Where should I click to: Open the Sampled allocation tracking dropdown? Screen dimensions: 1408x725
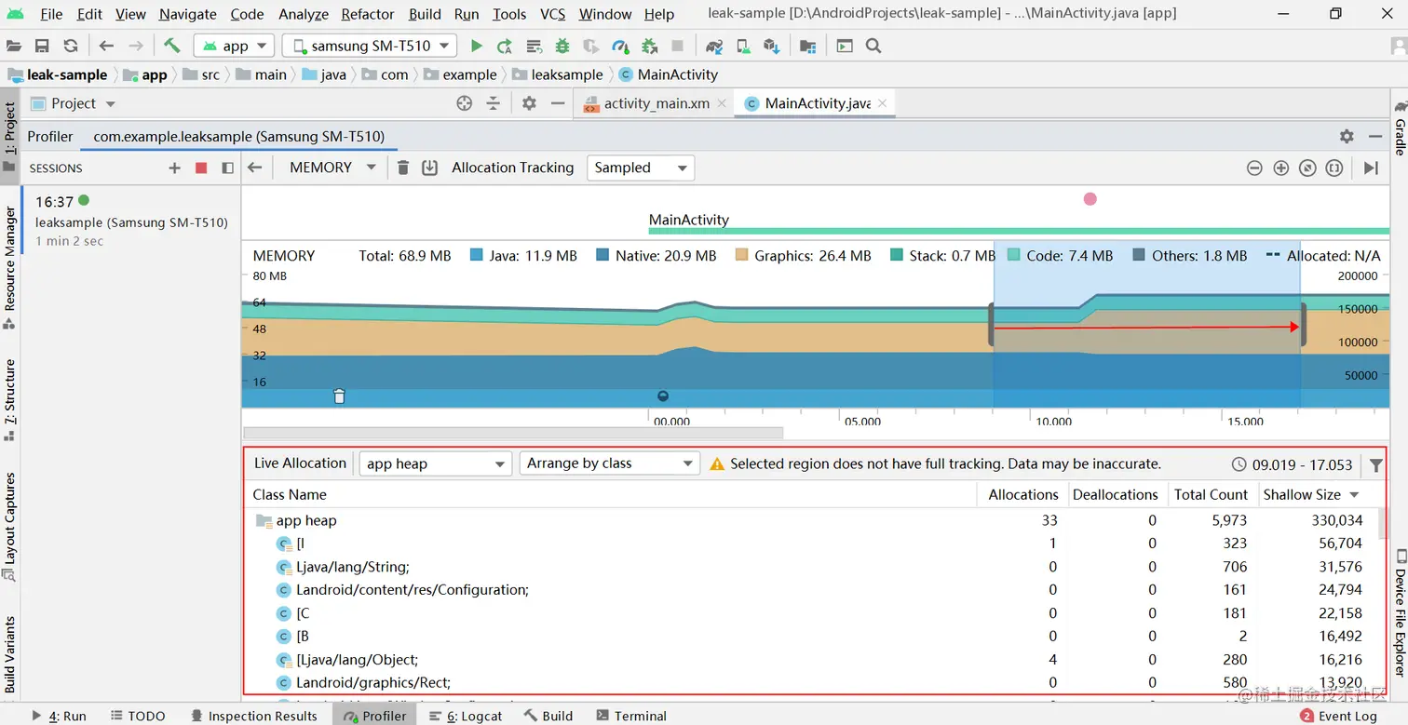click(x=641, y=168)
